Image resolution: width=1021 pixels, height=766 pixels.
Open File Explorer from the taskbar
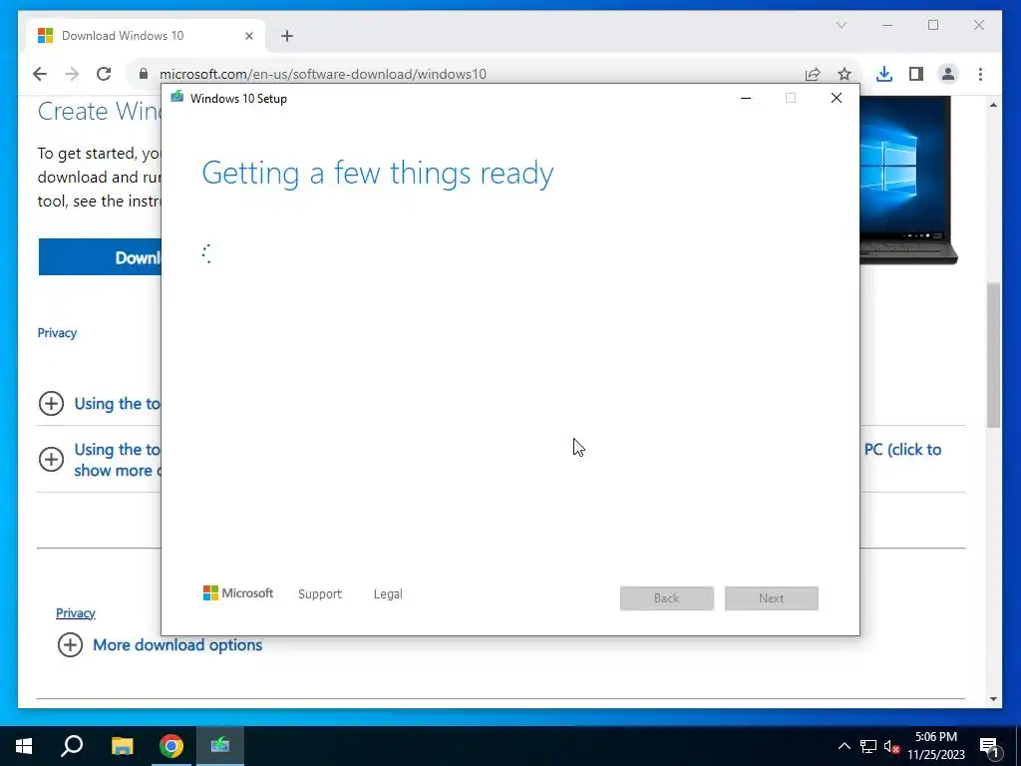pos(122,746)
